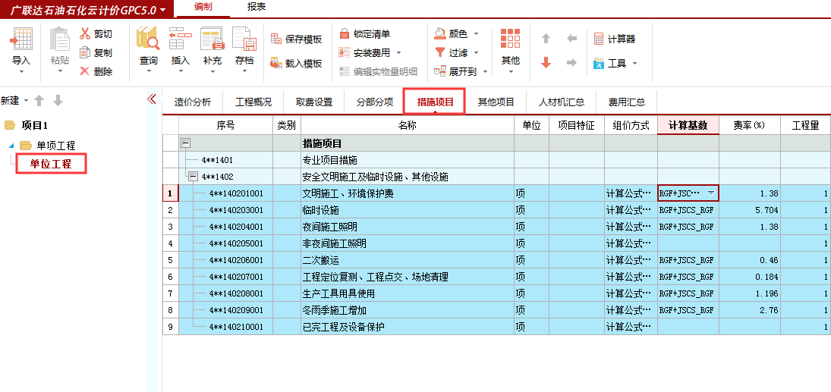Switch to the 编制 ribbon tab
Screen dimensions: 831x392
(203, 8)
